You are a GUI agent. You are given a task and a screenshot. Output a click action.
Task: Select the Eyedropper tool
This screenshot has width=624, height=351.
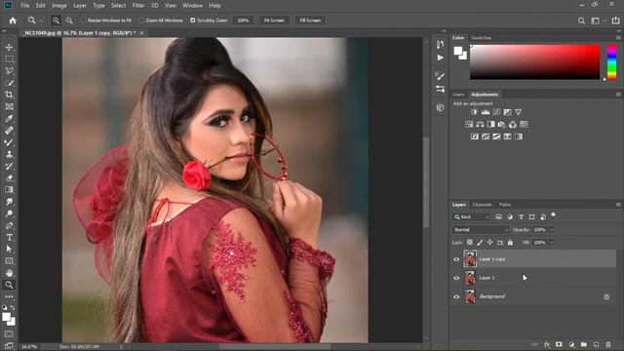point(9,119)
